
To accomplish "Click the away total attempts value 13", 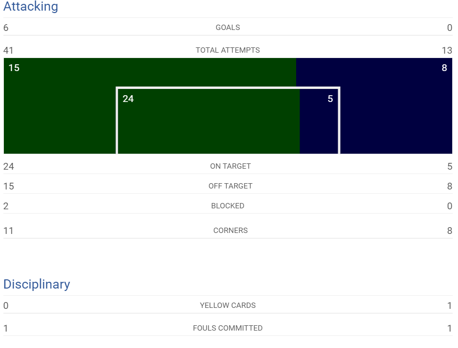I will [x=447, y=51].
